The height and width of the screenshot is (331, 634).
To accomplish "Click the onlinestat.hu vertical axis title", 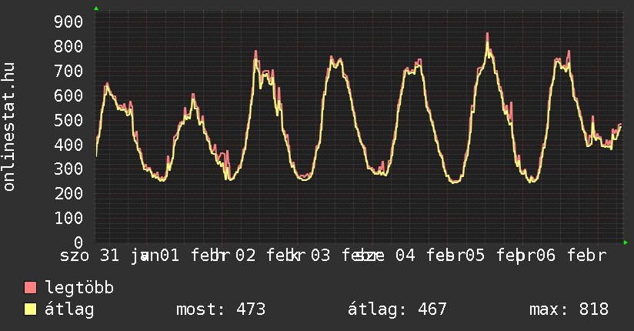I will [10, 127].
